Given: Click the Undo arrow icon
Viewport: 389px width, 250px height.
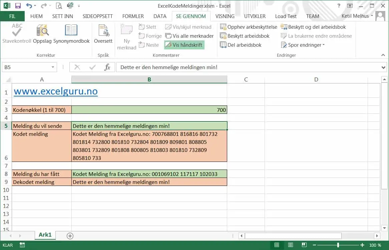Looking at the screenshot, I should [x=29, y=6].
